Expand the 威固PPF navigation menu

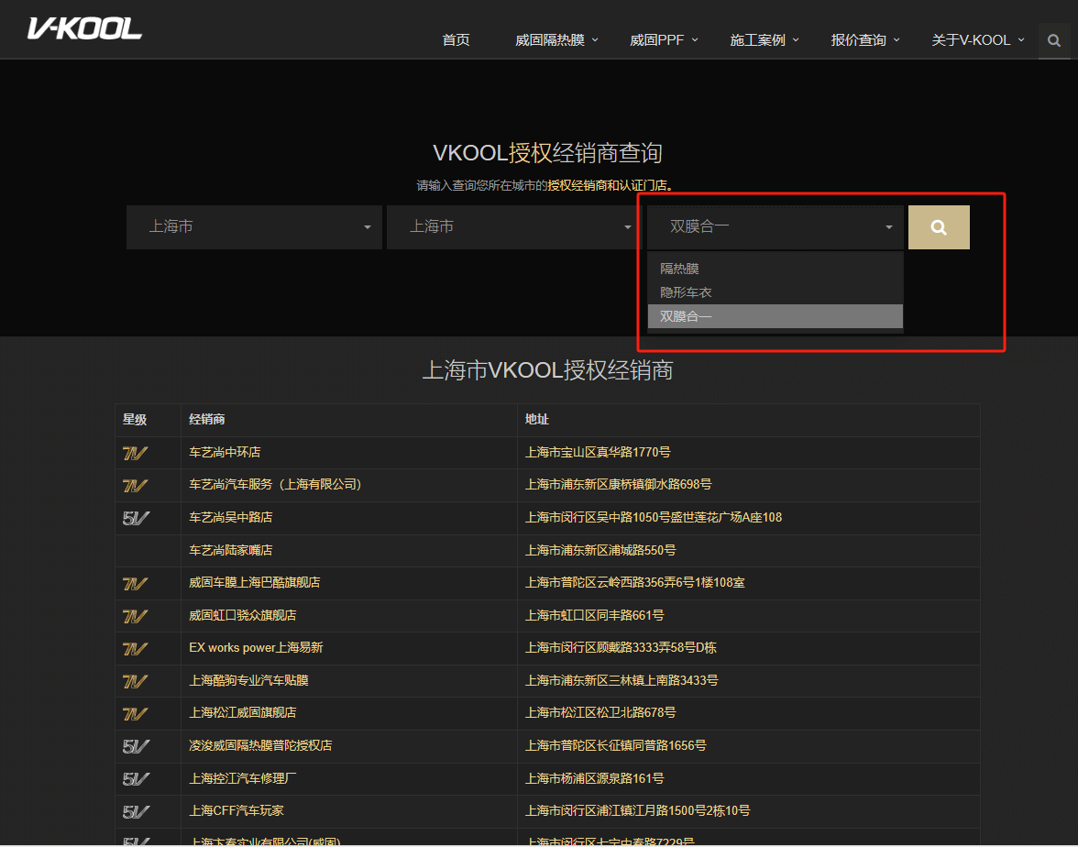pos(663,40)
